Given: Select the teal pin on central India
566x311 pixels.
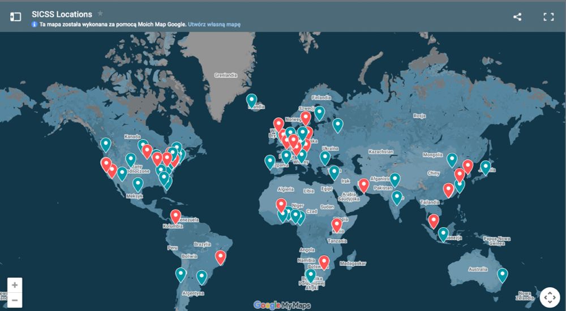Looking at the screenshot, I should pos(397,198).
